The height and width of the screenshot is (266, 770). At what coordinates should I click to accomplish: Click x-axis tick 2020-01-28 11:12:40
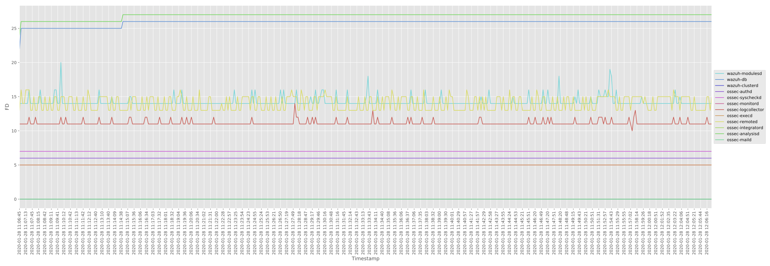96,232
